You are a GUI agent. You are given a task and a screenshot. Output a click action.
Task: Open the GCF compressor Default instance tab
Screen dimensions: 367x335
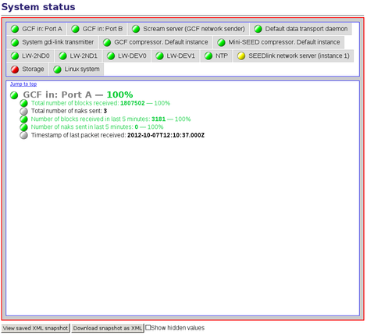pos(155,42)
